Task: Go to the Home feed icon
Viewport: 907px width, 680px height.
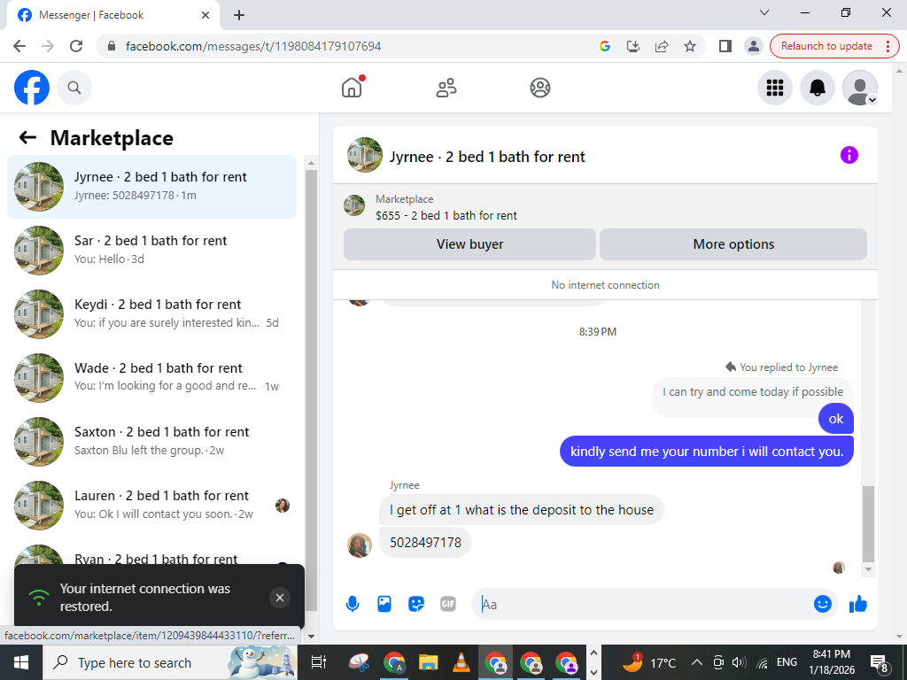Action: point(352,88)
